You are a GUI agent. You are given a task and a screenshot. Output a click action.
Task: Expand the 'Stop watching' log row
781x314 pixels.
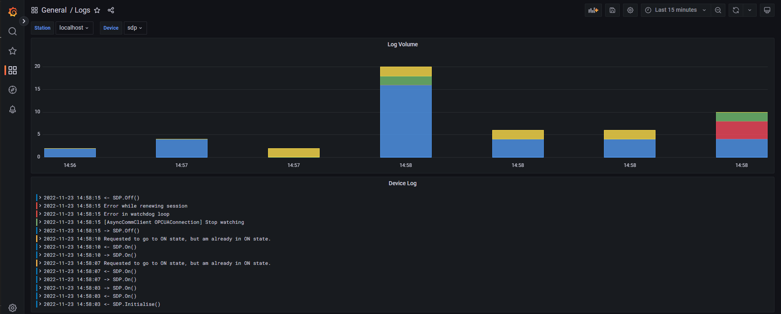pos(40,222)
